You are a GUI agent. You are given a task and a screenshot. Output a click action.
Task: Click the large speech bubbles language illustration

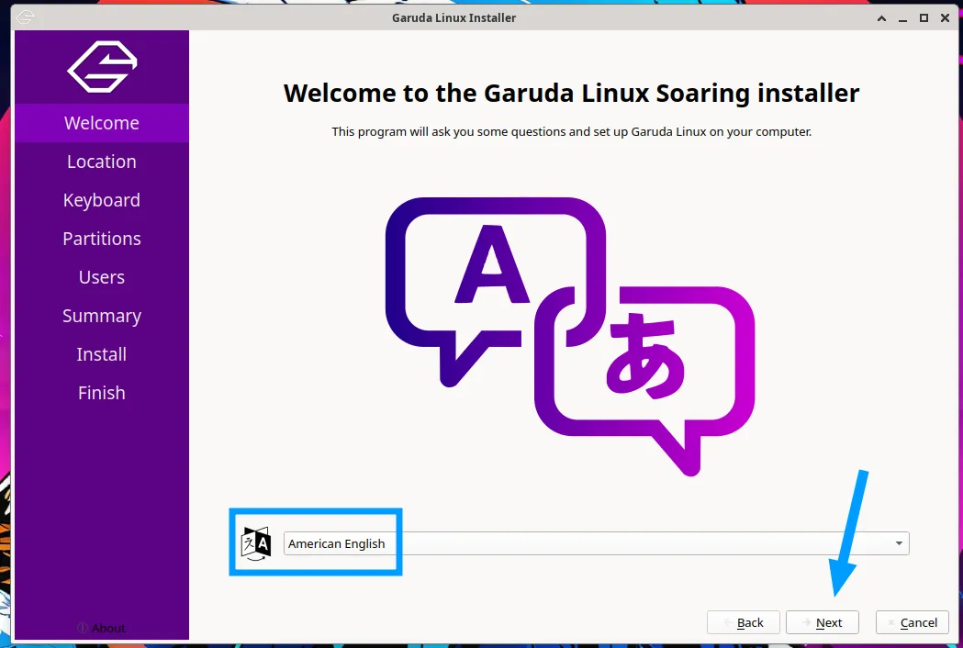(x=570, y=336)
